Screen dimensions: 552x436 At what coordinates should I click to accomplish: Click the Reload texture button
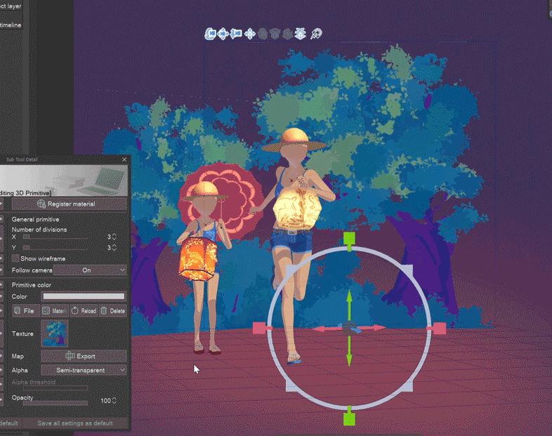(x=84, y=311)
